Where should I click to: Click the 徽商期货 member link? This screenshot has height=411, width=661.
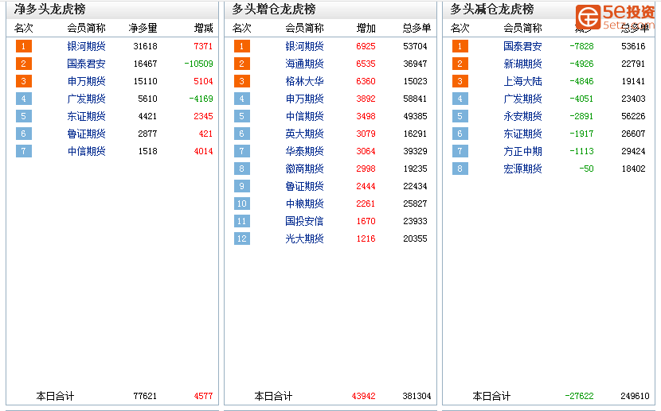click(x=304, y=169)
